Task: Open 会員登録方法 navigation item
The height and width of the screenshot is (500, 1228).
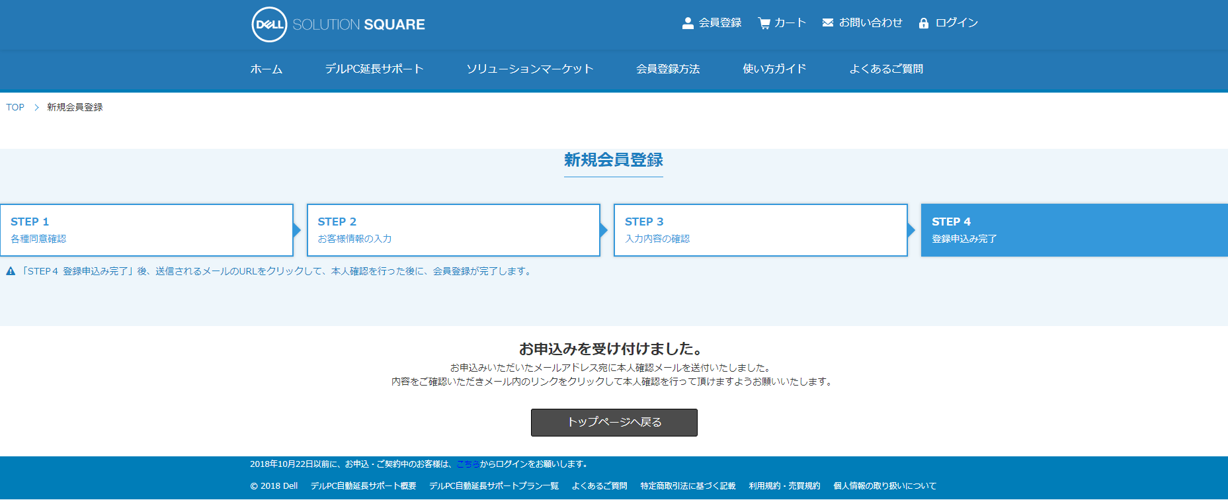Action: pyautogui.click(x=668, y=69)
